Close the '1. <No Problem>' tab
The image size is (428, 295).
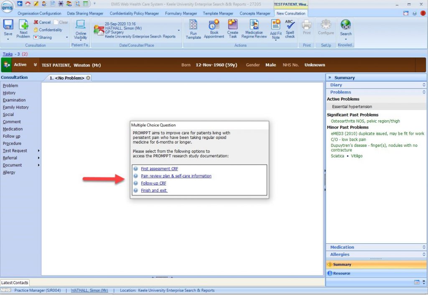point(88,78)
